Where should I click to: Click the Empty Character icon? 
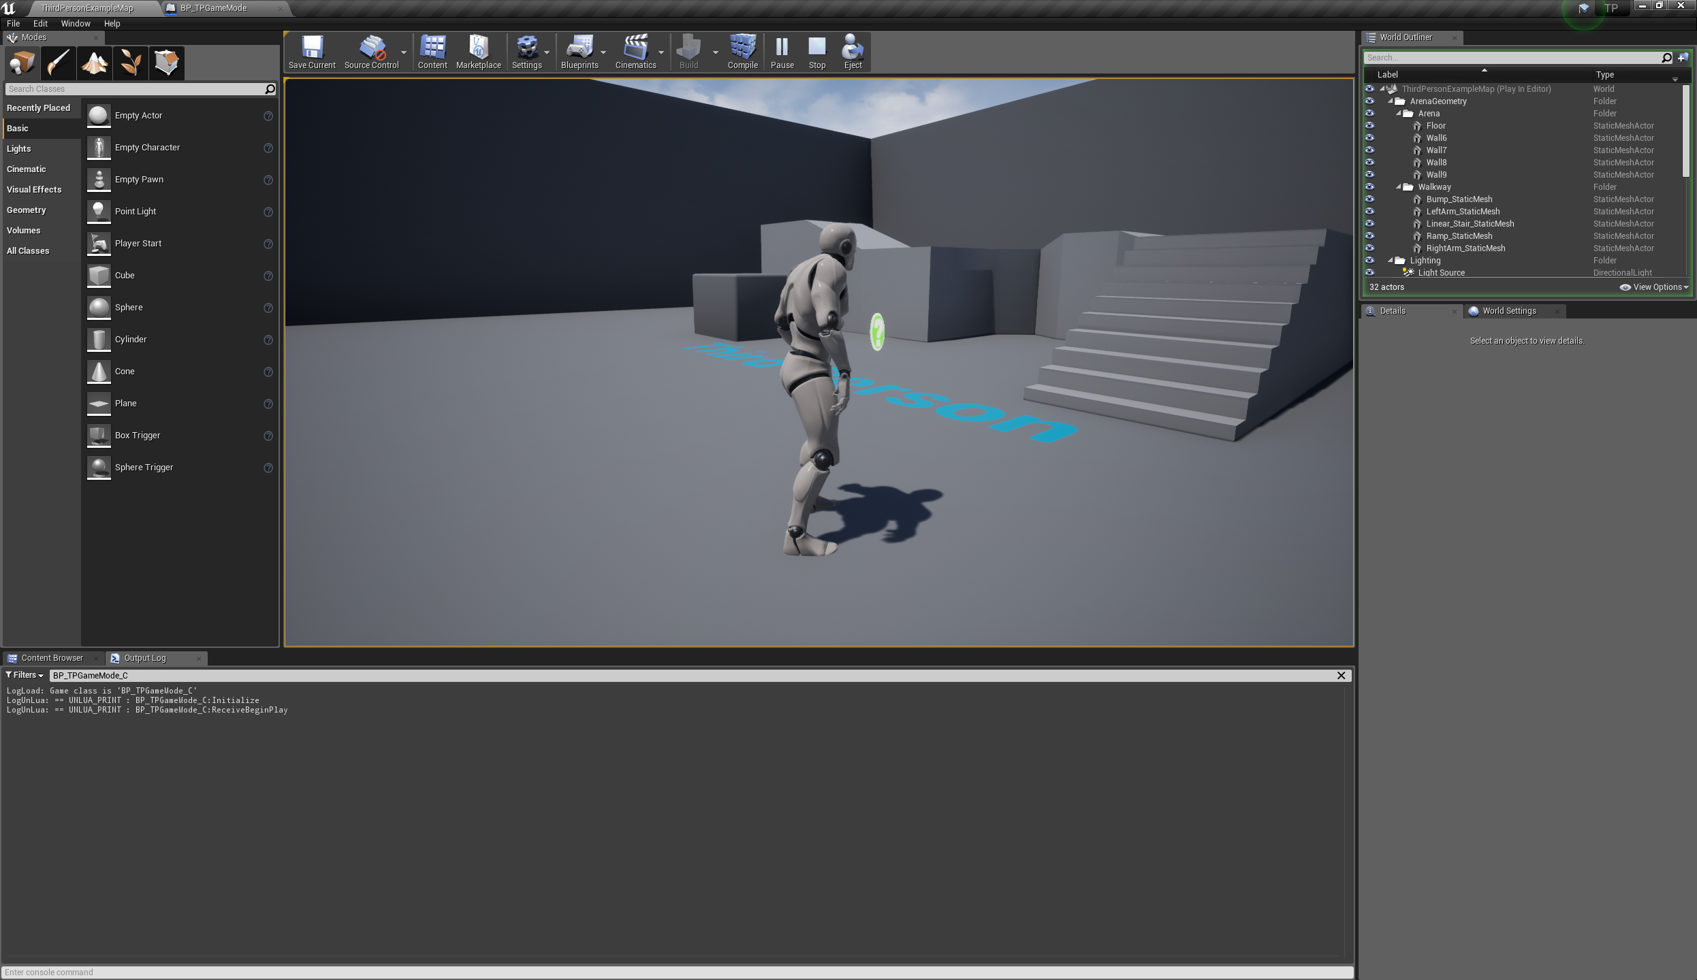[99, 148]
